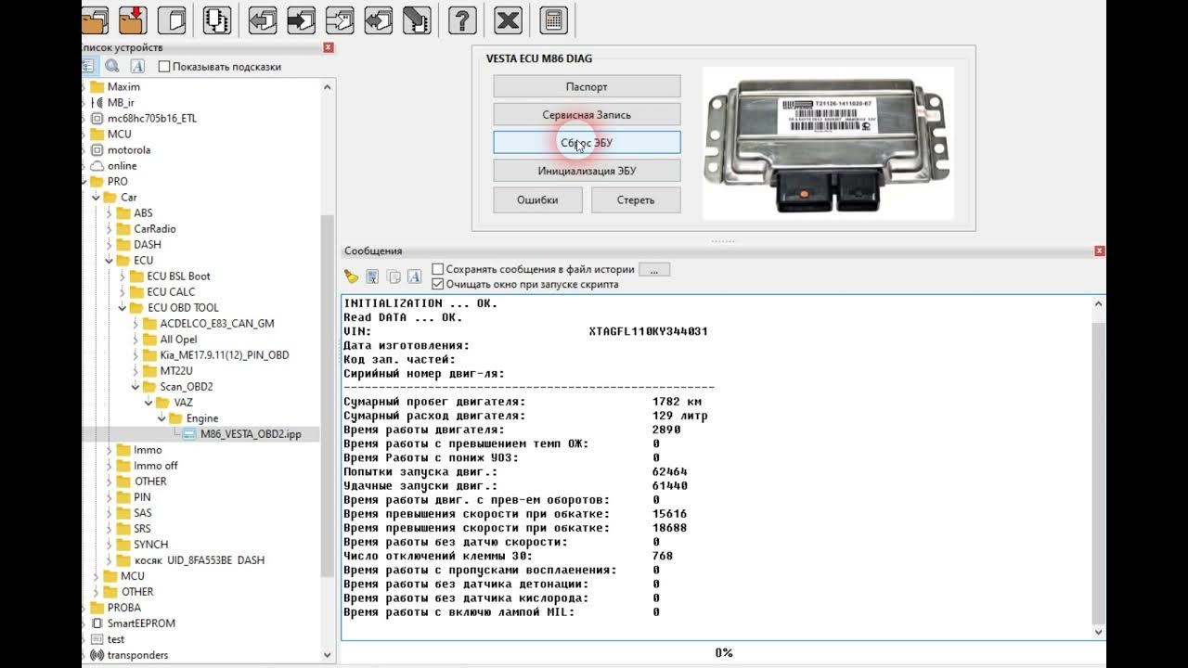Select the Maxim folder in tree

click(x=123, y=87)
